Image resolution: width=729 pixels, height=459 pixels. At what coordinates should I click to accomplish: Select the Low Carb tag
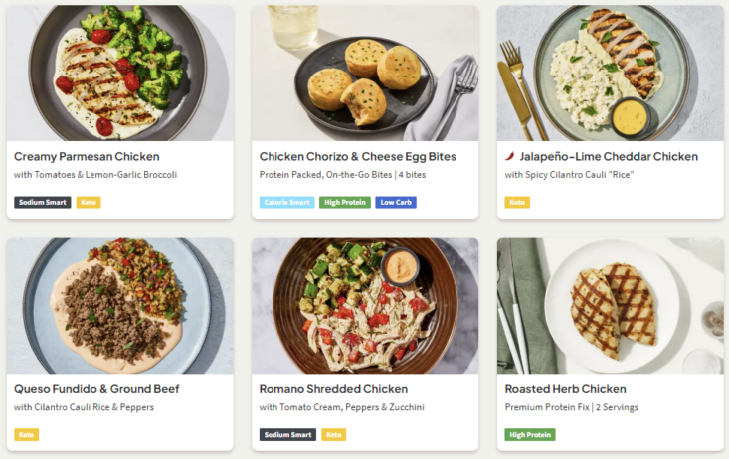[x=396, y=202]
